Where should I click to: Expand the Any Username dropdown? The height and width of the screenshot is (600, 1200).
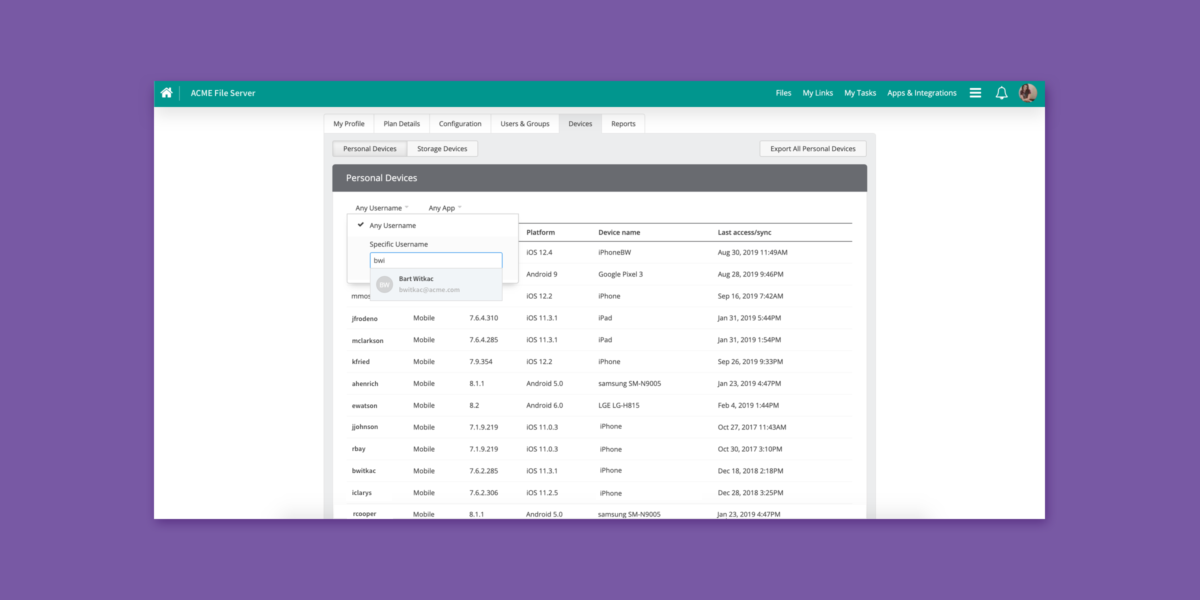tap(381, 208)
